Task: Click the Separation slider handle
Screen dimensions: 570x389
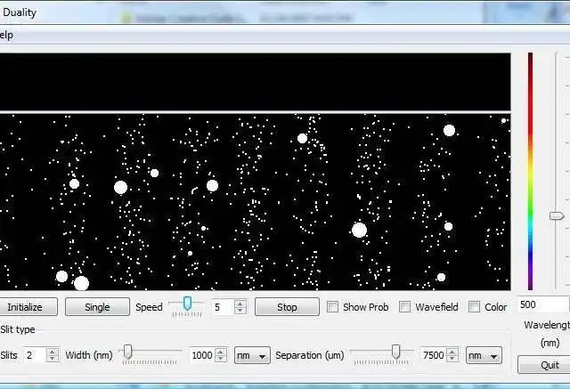Action: pyautogui.click(x=395, y=352)
